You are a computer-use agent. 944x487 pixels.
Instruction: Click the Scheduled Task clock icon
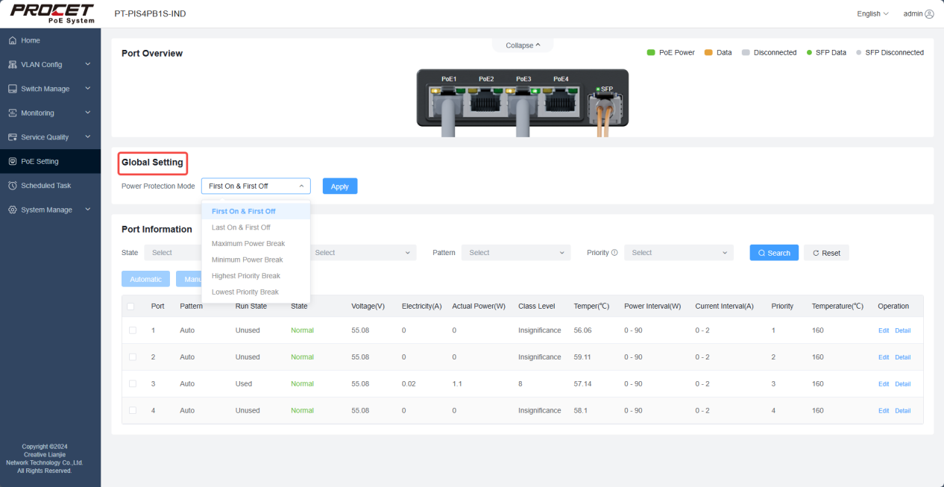(x=13, y=186)
